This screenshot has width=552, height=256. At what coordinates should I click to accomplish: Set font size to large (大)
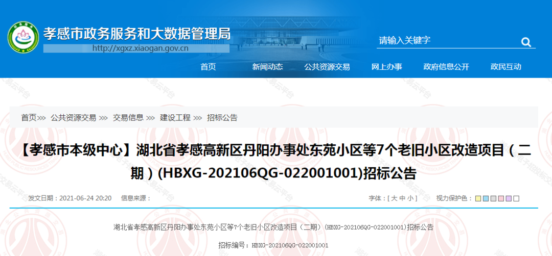[395, 198]
